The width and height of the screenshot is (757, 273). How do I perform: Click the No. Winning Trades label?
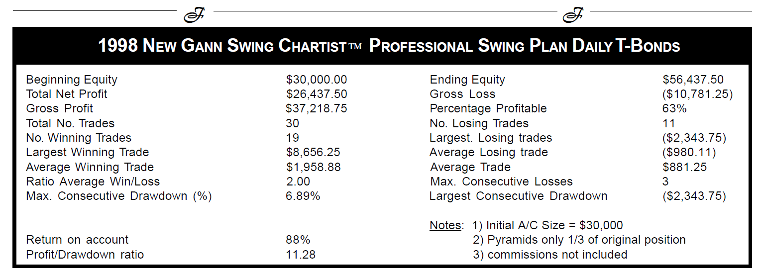[x=79, y=138]
